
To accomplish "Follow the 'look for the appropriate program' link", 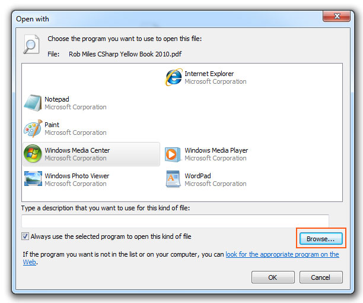I will [x=282, y=254].
